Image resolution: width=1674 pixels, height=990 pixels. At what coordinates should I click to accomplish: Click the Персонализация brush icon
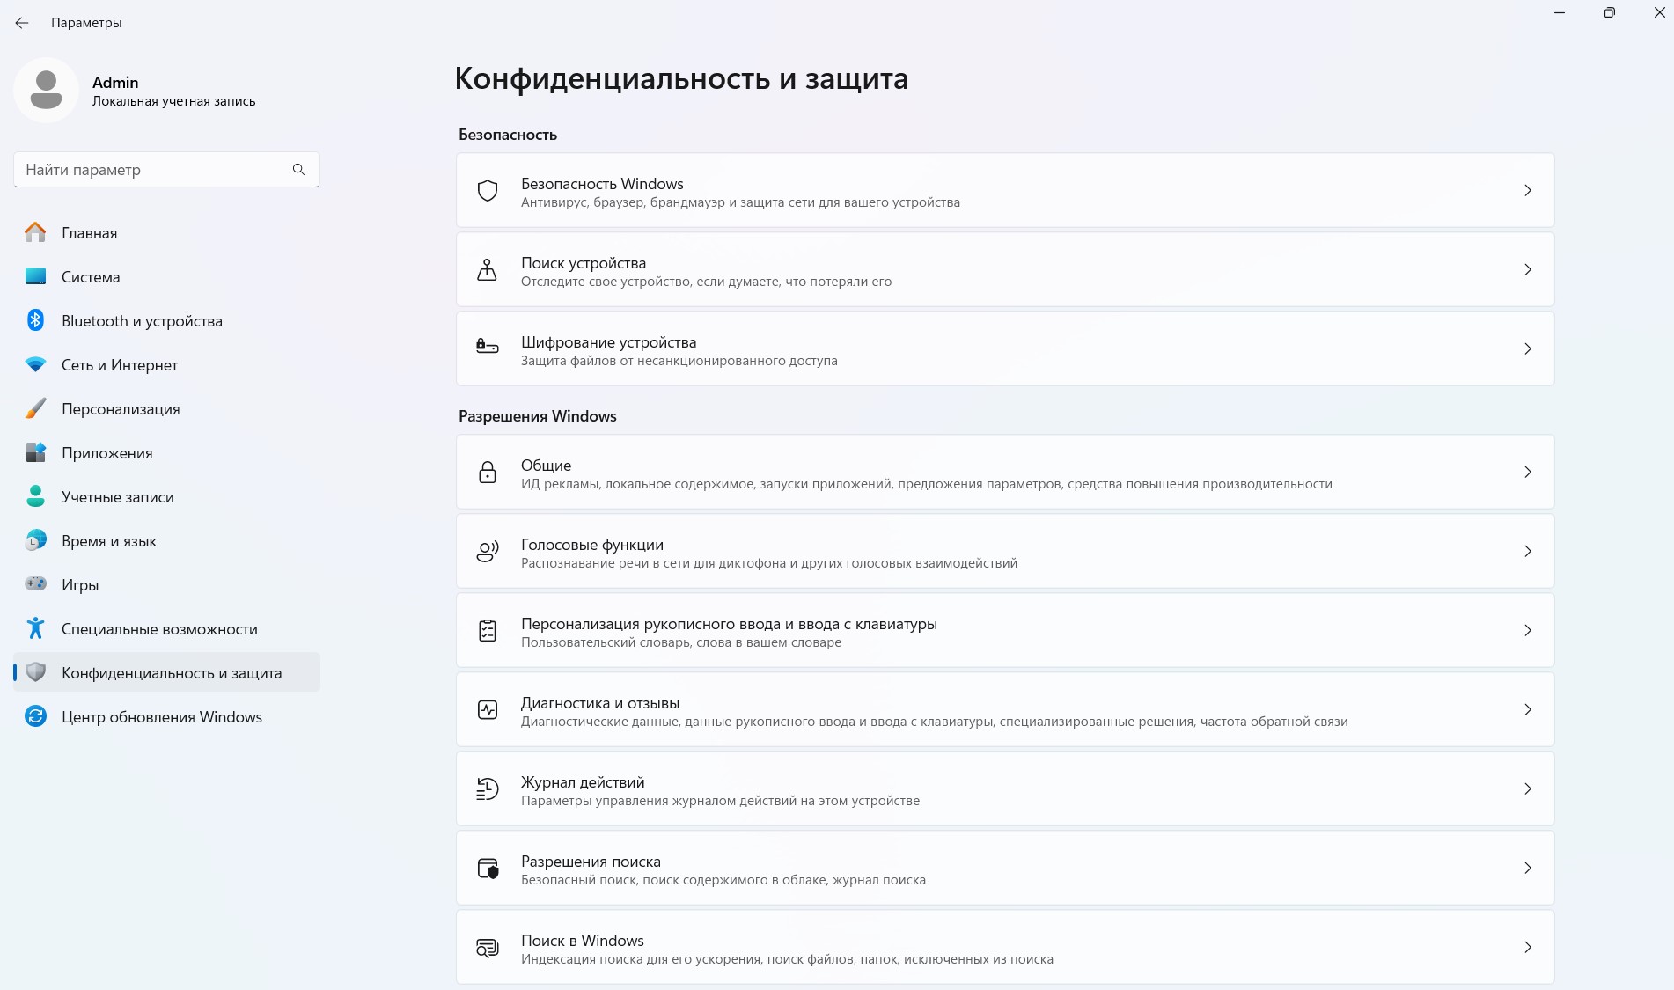tap(35, 408)
